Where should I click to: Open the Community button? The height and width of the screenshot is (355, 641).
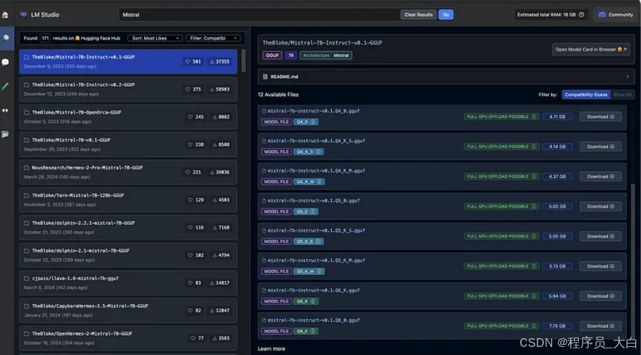pos(615,15)
